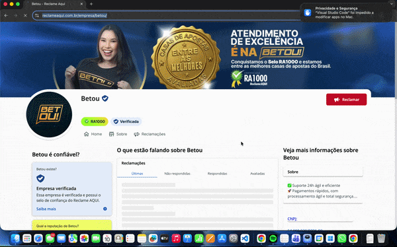This screenshot has width=397, height=247.
Task: Switch to the Respondidas tab
Action: coord(217,174)
